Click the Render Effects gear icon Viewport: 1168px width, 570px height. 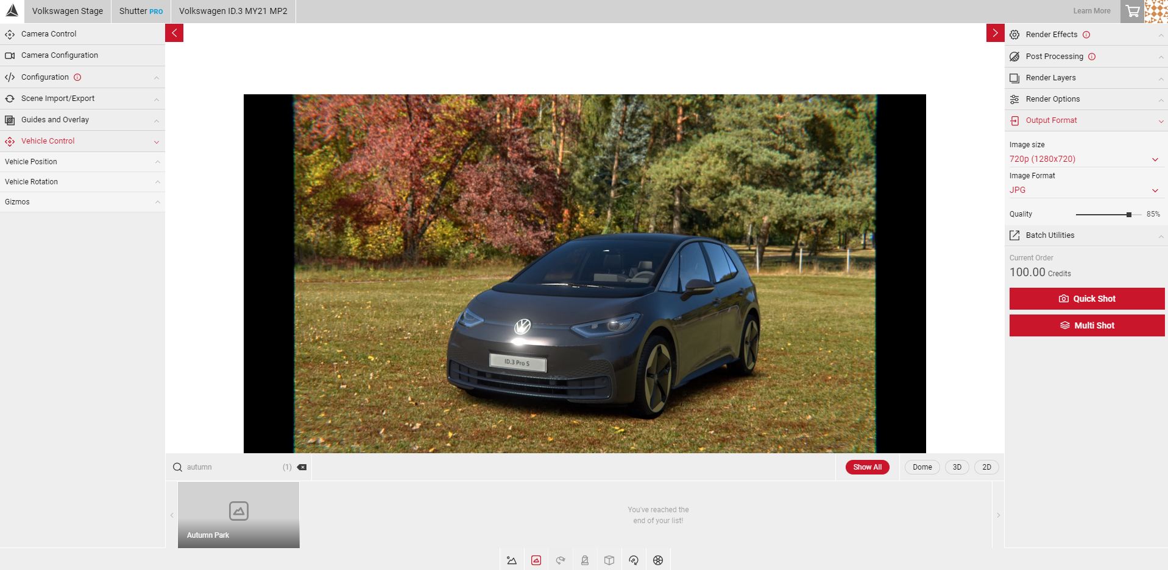click(x=1014, y=35)
